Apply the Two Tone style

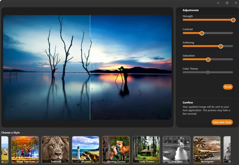coord(177,149)
